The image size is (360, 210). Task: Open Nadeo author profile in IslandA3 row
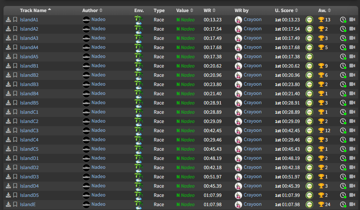click(x=98, y=38)
